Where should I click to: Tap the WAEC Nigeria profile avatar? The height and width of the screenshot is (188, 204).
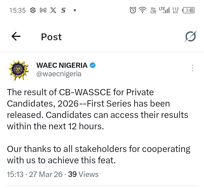click(x=18, y=70)
